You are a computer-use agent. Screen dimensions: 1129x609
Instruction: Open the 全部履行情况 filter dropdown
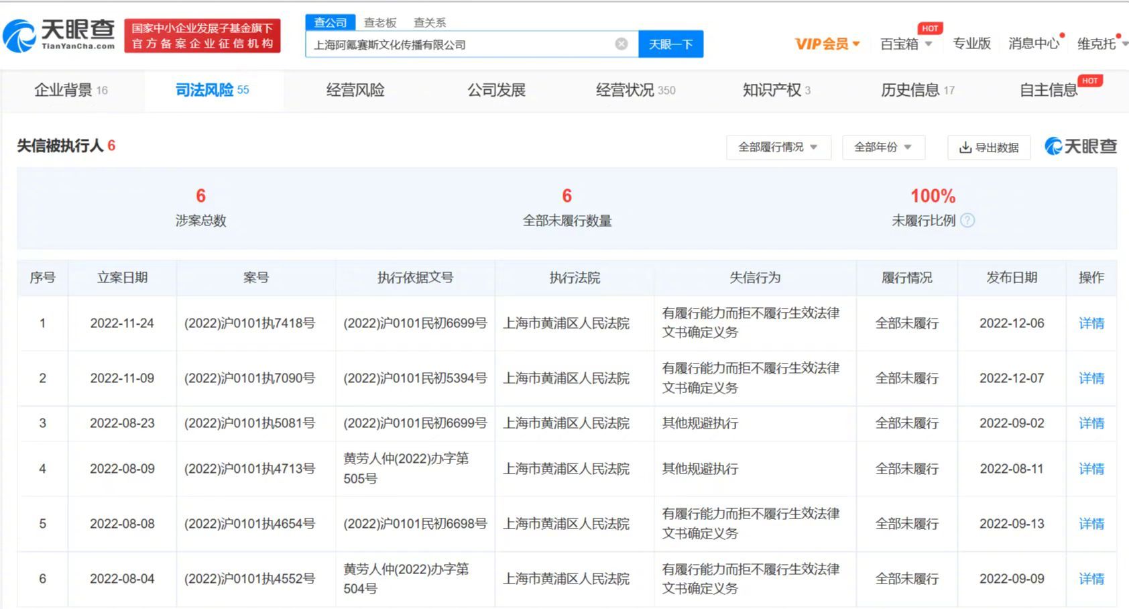[778, 148]
